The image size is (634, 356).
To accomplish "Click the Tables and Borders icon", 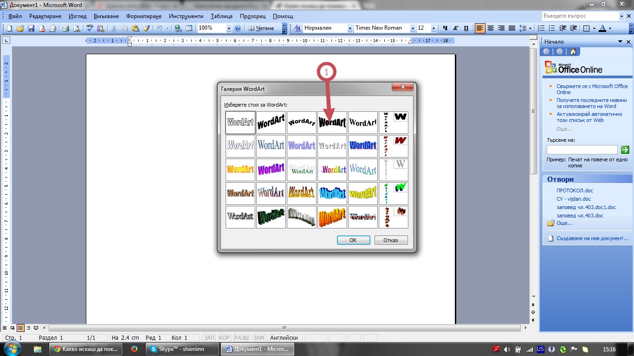I will [189, 28].
